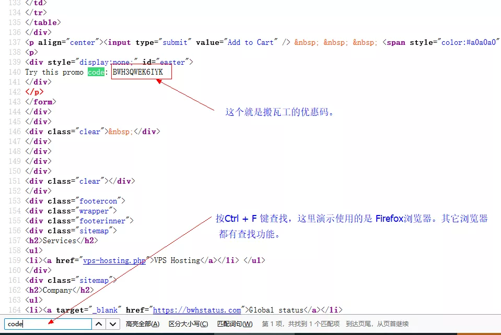Open the https://bwhstatus.com link
This screenshot has height=335, width=501.
(x=197, y=310)
